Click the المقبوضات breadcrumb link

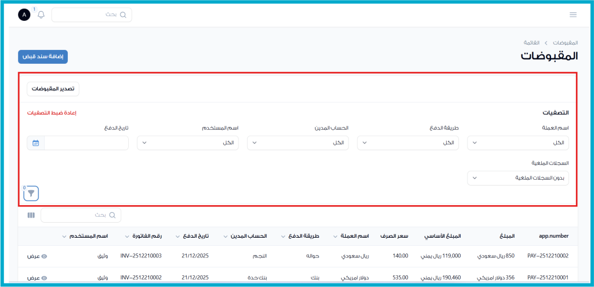pos(565,43)
